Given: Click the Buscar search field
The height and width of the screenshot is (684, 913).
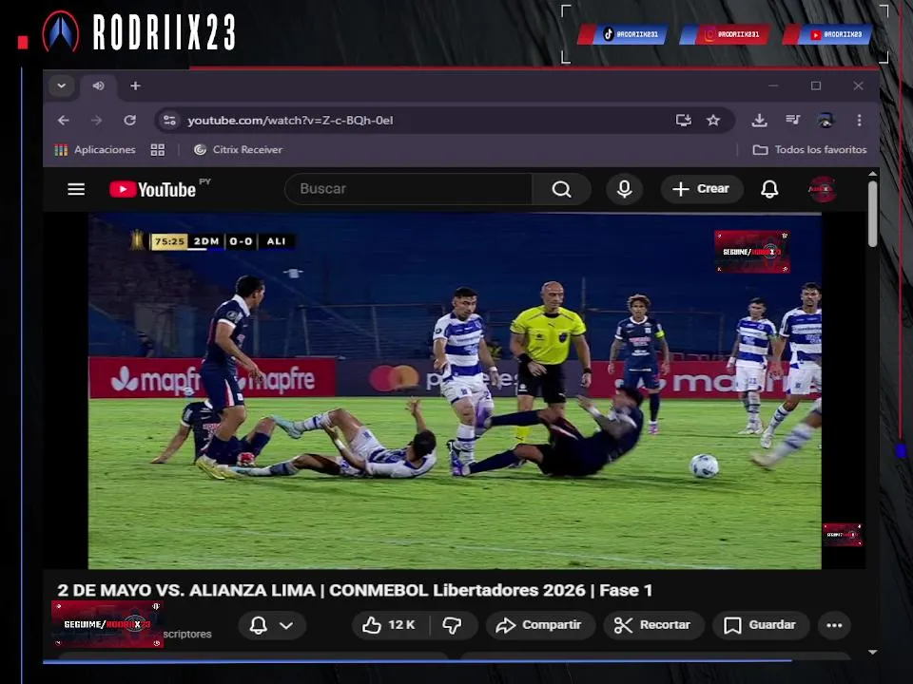Looking at the screenshot, I should tap(409, 189).
